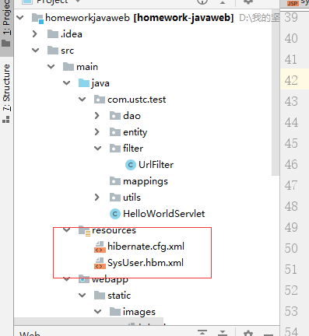Image resolution: width=309 pixels, height=336 pixels.
Task: Click the HelloWorldServlet class icon
Action: coord(115,214)
